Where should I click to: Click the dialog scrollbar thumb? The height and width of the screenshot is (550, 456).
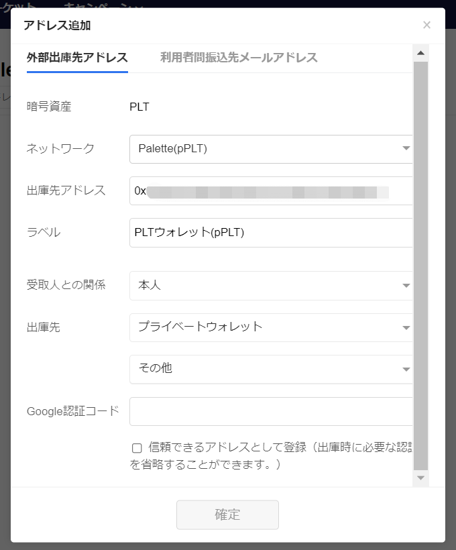[421, 266]
